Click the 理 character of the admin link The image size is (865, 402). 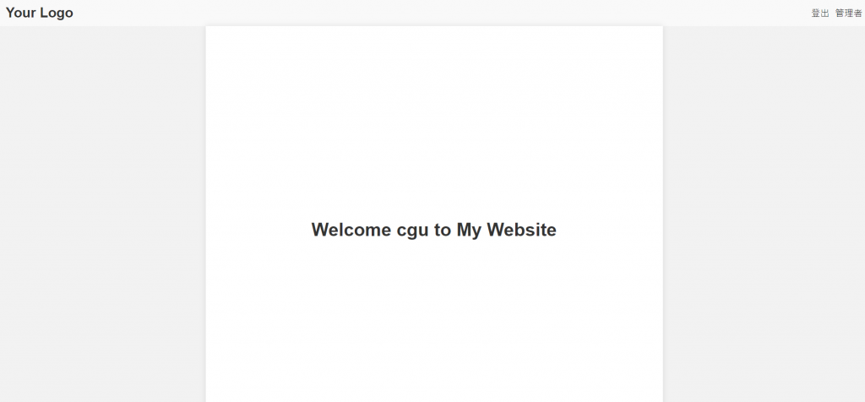coord(848,14)
